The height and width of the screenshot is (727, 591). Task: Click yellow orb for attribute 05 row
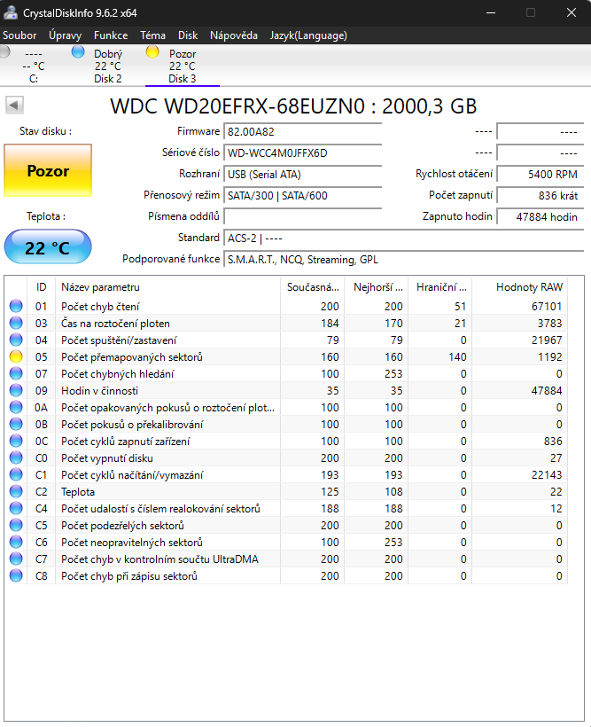[x=16, y=356]
